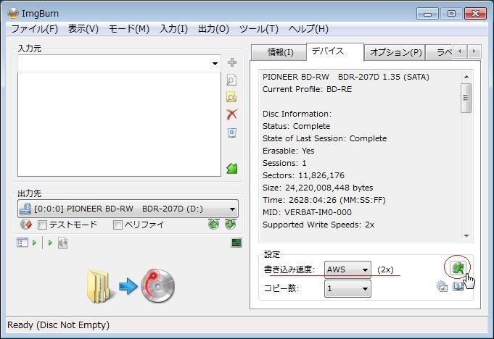This screenshot has height=339, width=494.
Task: Click the 'Time: 2628:04:26 (MM:SS:FF)' line
Action: click(324, 200)
